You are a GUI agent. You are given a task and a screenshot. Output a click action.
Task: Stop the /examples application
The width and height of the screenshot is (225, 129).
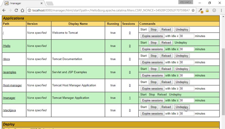[x=153, y=69]
